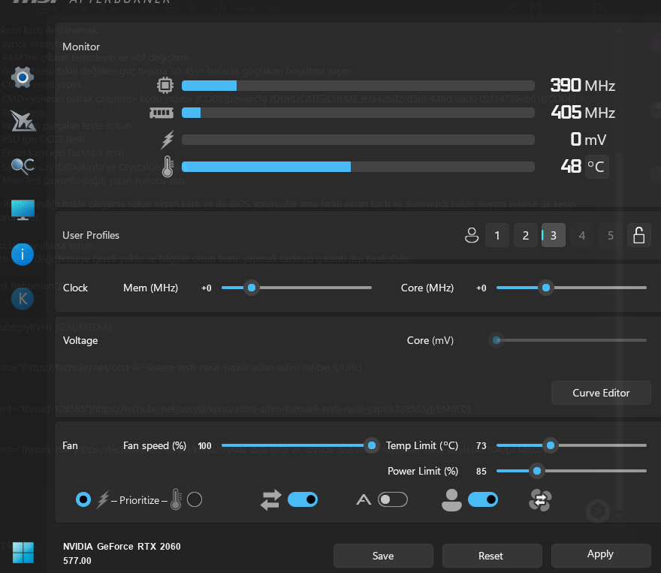
Task: Click the Mem clock offset +0 value
Action: coord(206,288)
